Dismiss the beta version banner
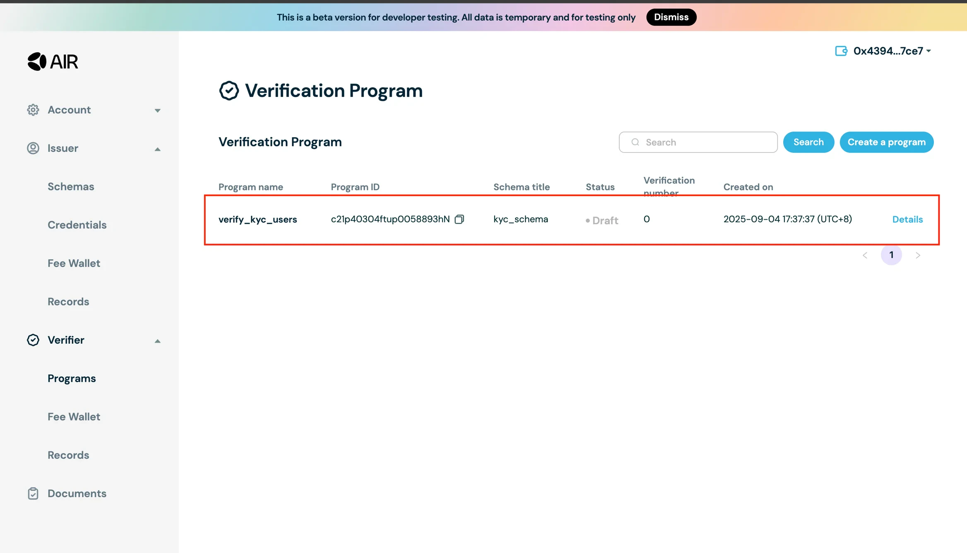The width and height of the screenshot is (967, 553). click(x=671, y=17)
